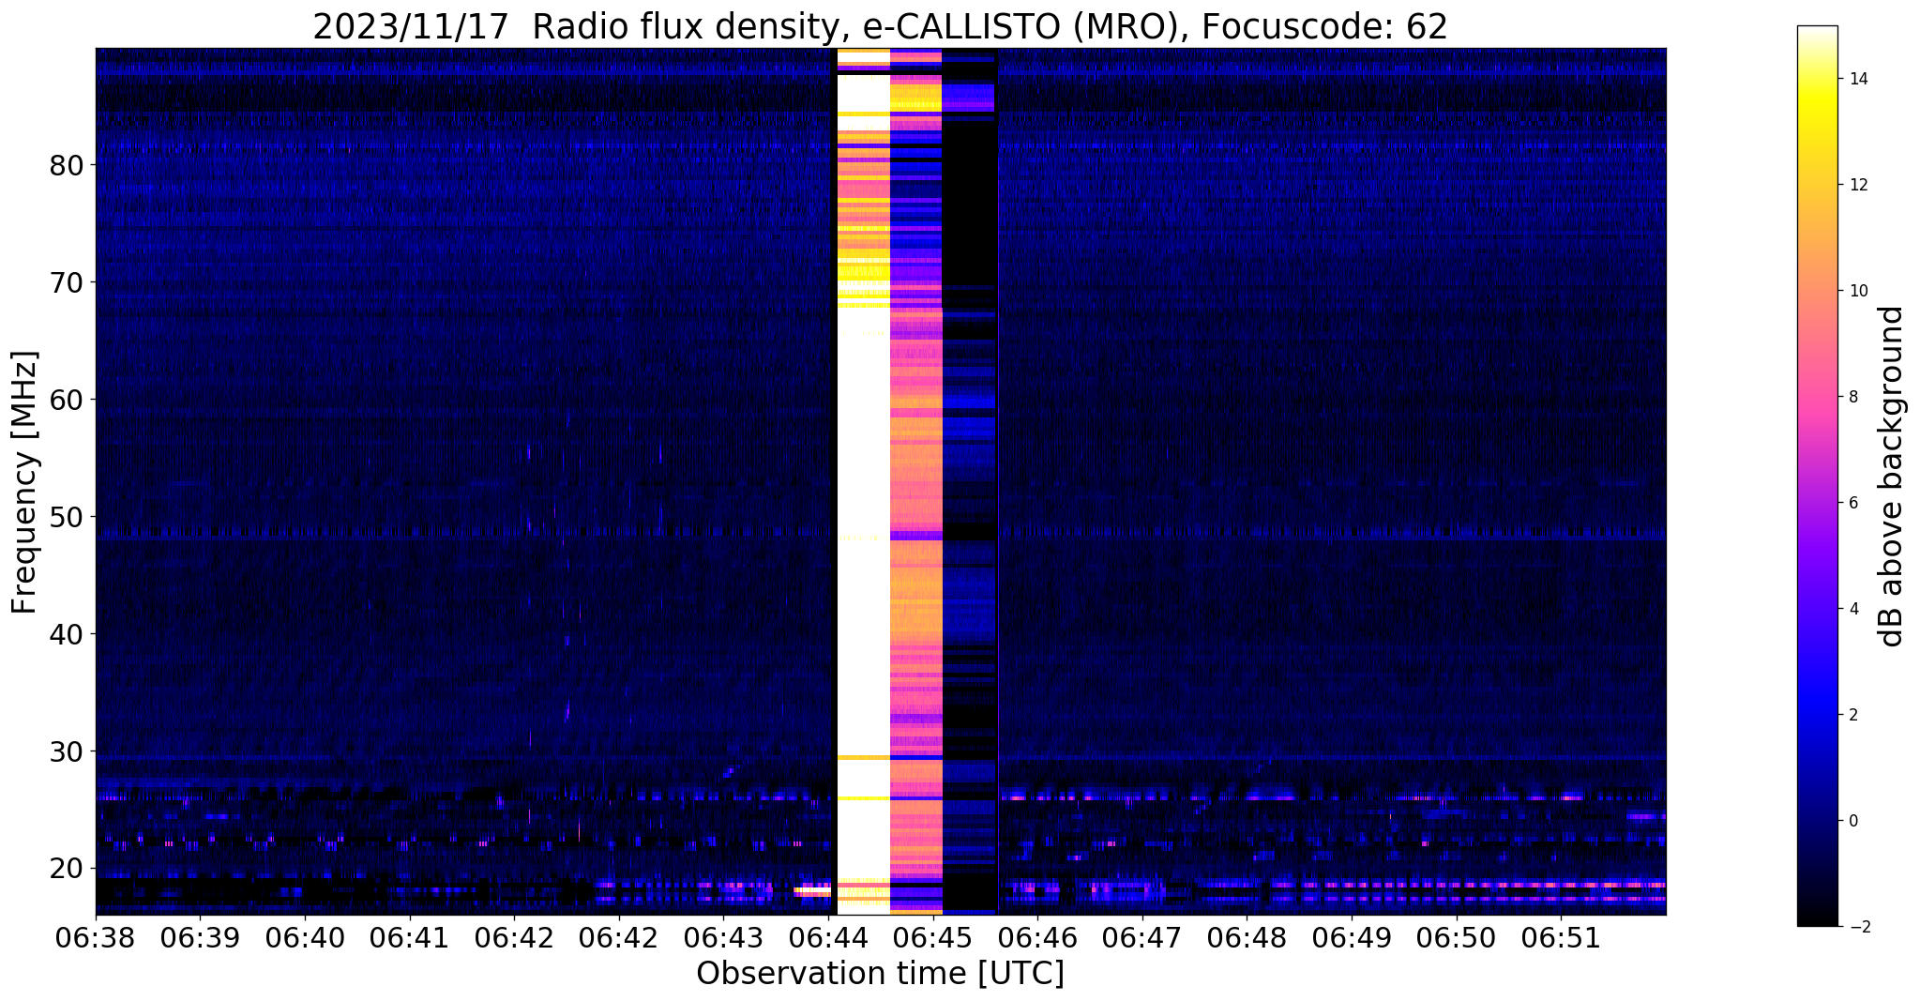Click the 06:50 time tick label
The height and width of the screenshot is (1001, 1920).
coord(1457,937)
